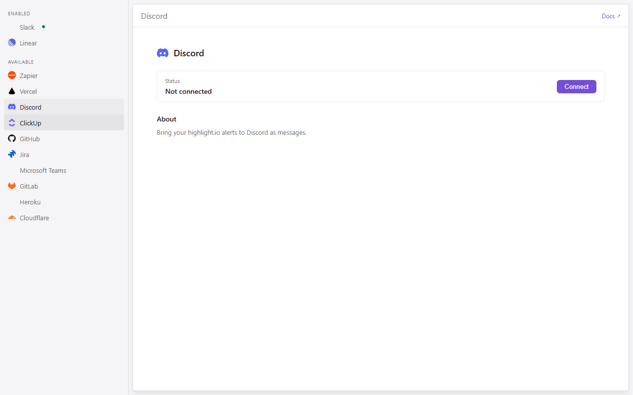Connect the Discord integration
The image size is (633, 395).
tap(576, 86)
